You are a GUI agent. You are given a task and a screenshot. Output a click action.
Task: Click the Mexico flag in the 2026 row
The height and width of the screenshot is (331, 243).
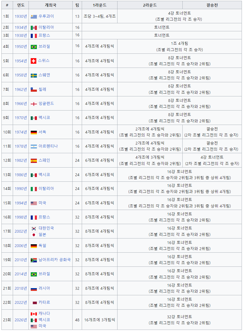click(x=34, y=320)
